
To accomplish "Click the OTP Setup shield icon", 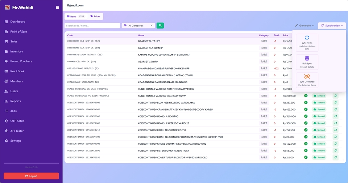I will tap(6, 121).
